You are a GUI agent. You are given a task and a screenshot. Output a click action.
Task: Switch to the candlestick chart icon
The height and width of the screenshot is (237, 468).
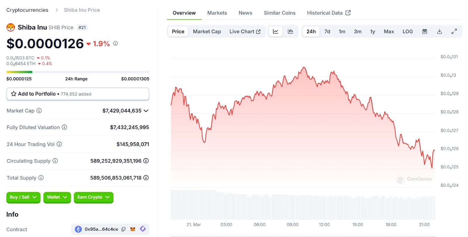point(290,32)
